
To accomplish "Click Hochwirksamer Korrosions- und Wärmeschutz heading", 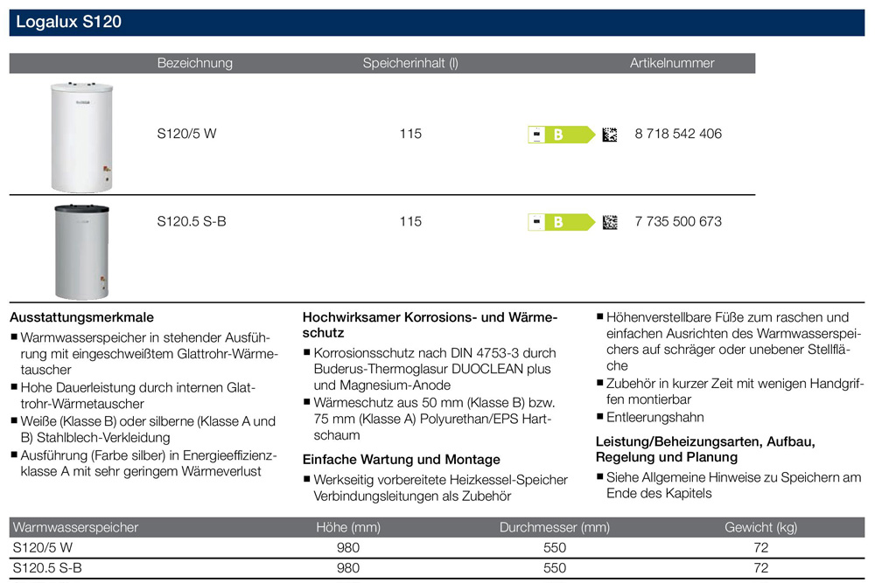I will click(430, 325).
